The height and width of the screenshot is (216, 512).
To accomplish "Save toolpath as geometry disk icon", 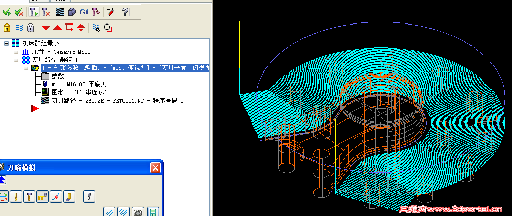I will click(153, 212).
